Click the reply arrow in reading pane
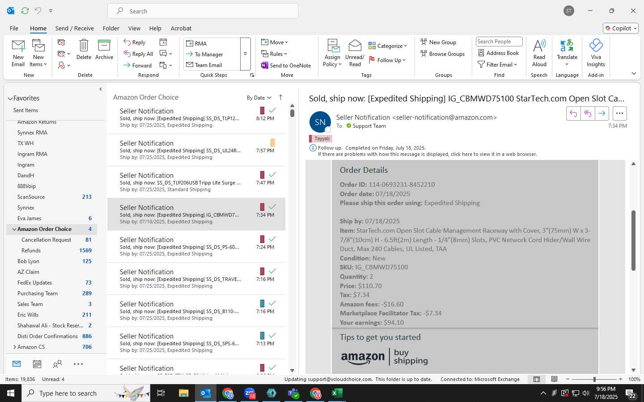The height and width of the screenshot is (402, 644). tap(573, 113)
